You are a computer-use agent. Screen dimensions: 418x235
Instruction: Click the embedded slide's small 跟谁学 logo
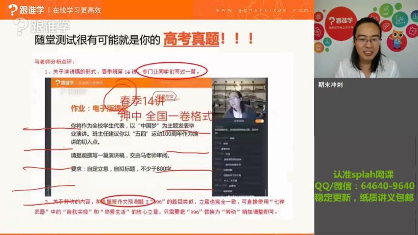pos(64,83)
